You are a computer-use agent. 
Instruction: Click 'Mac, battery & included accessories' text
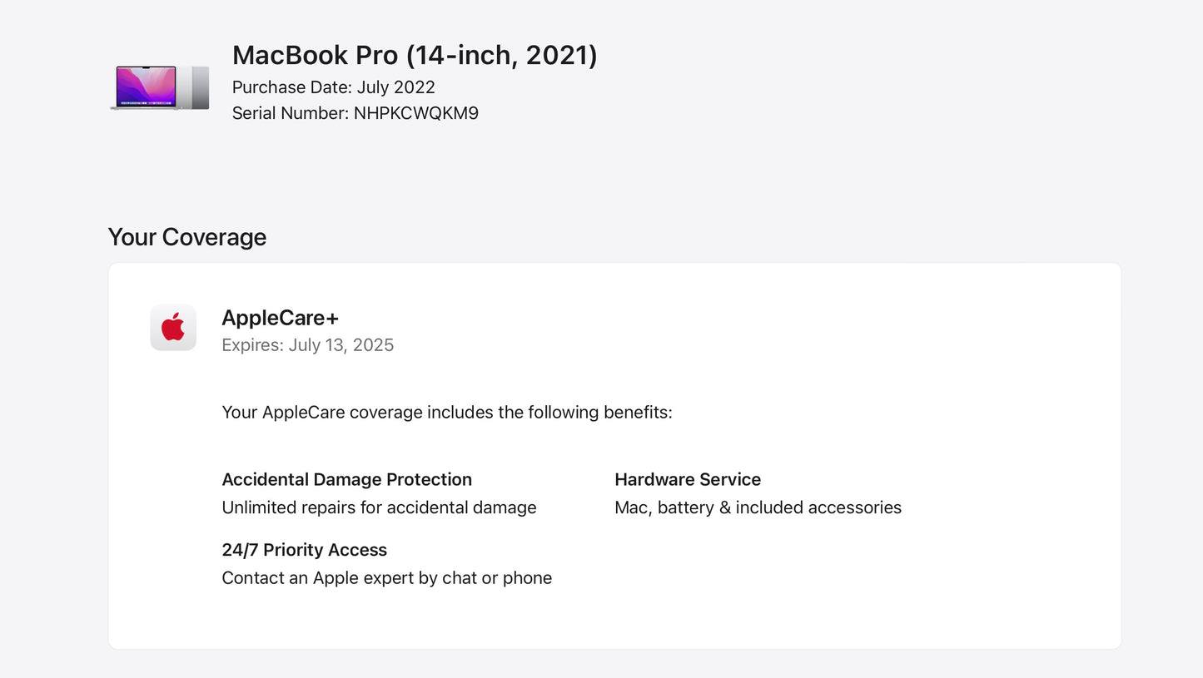coord(758,507)
